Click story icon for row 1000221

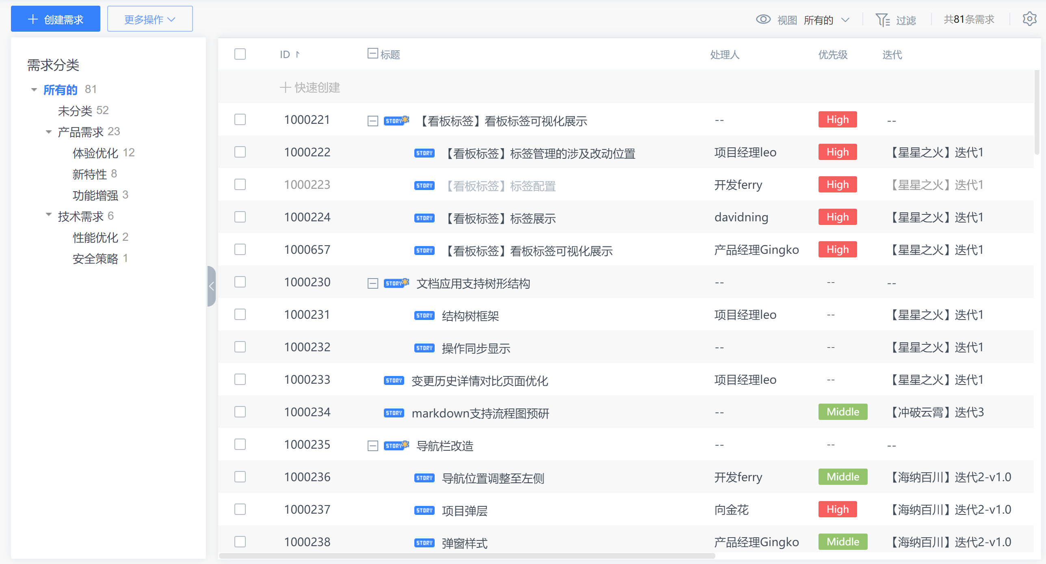coord(396,121)
